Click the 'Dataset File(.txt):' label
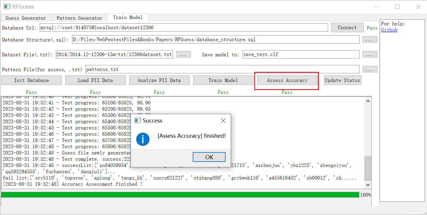427x215 pixels. tap(28, 55)
